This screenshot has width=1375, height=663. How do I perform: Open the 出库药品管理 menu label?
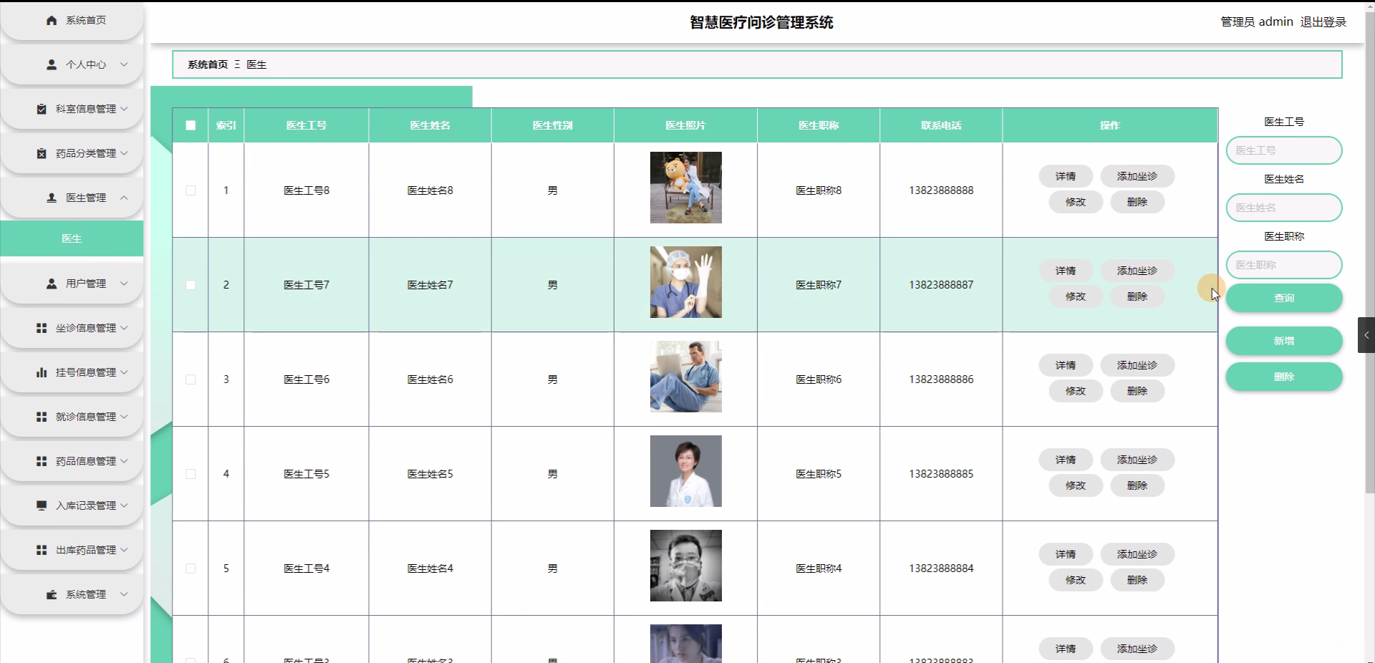click(86, 550)
